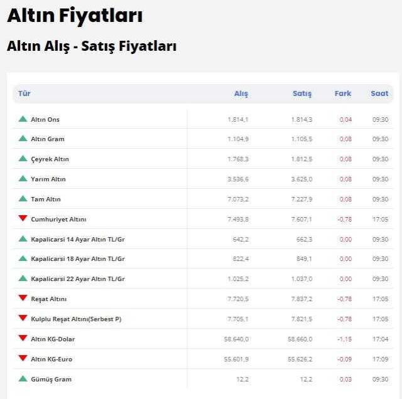Click 22 Ayar sell price 1.037,0

coord(301,279)
